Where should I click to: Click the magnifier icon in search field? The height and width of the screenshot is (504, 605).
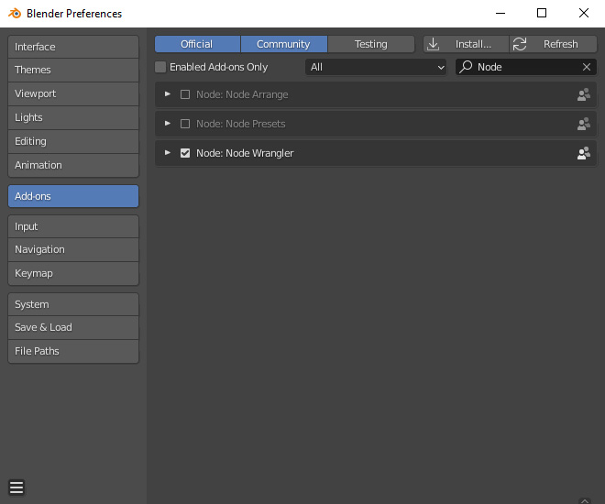466,67
